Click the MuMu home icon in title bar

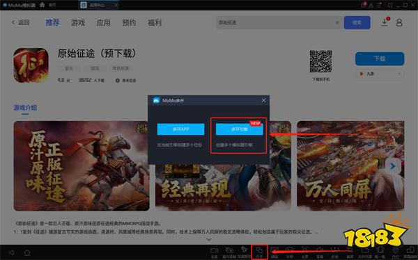click(42, 5)
